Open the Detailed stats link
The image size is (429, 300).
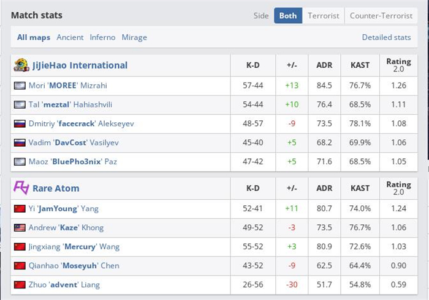click(x=386, y=37)
